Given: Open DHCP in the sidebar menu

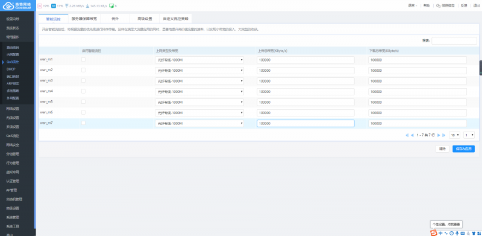Looking at the screenshot, I should 11,69.
